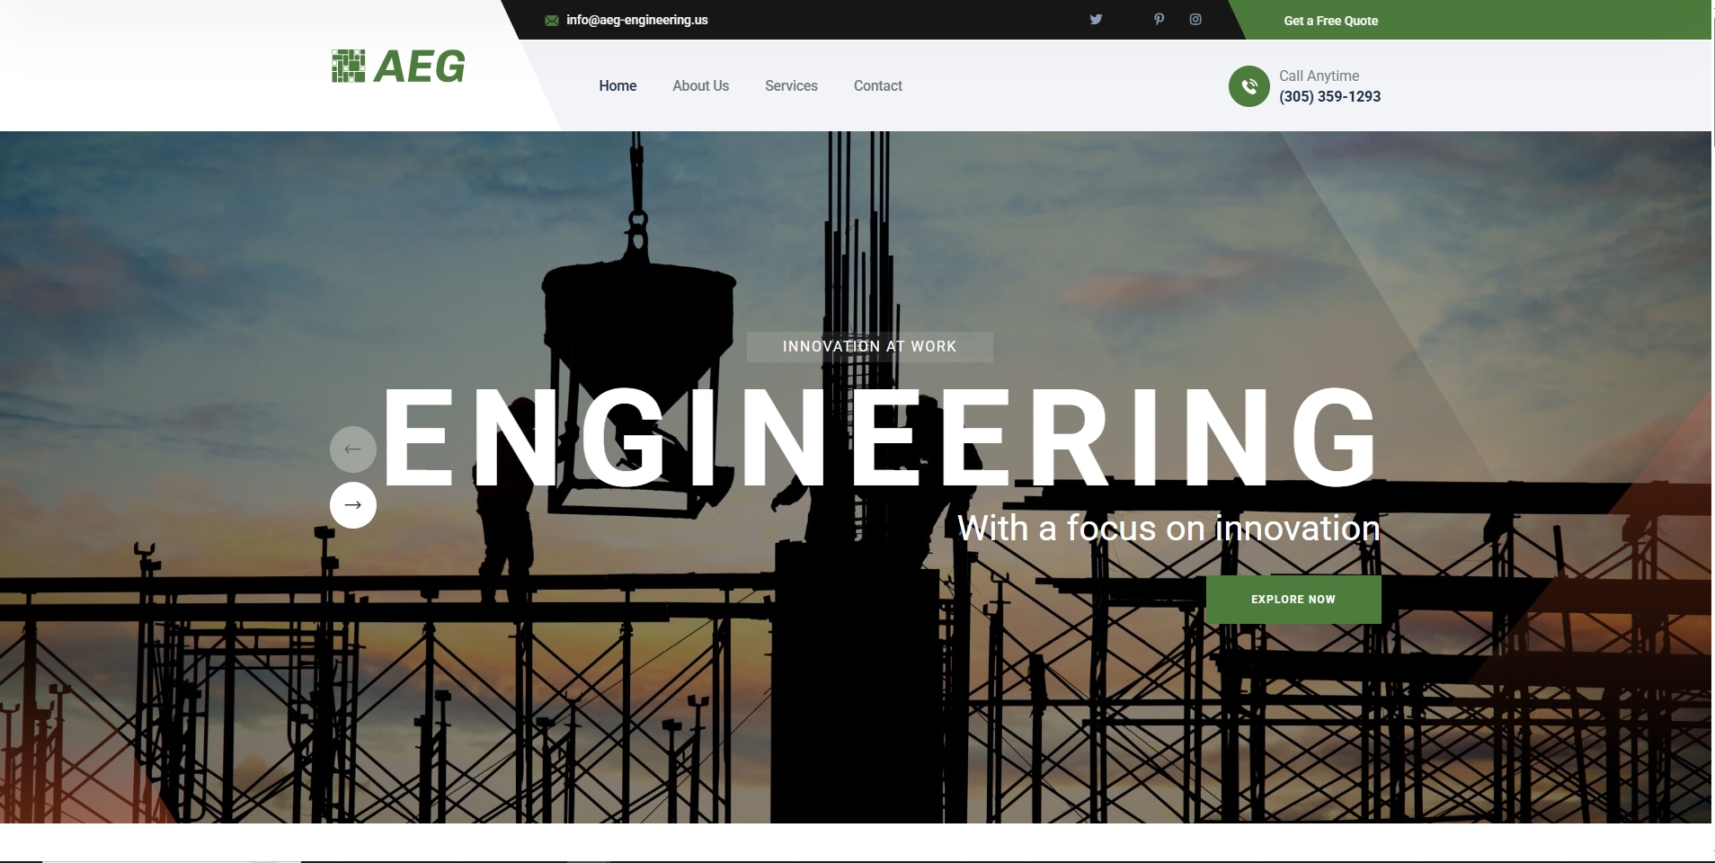Viewport: 1715px width, 863px height.
Task: Open the About Us page
Action: tap(700, 85)
